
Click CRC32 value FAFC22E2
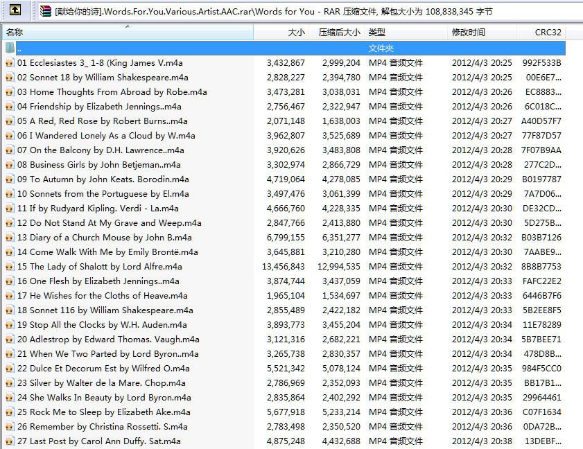pyautogui.click(x=541, y=281)
